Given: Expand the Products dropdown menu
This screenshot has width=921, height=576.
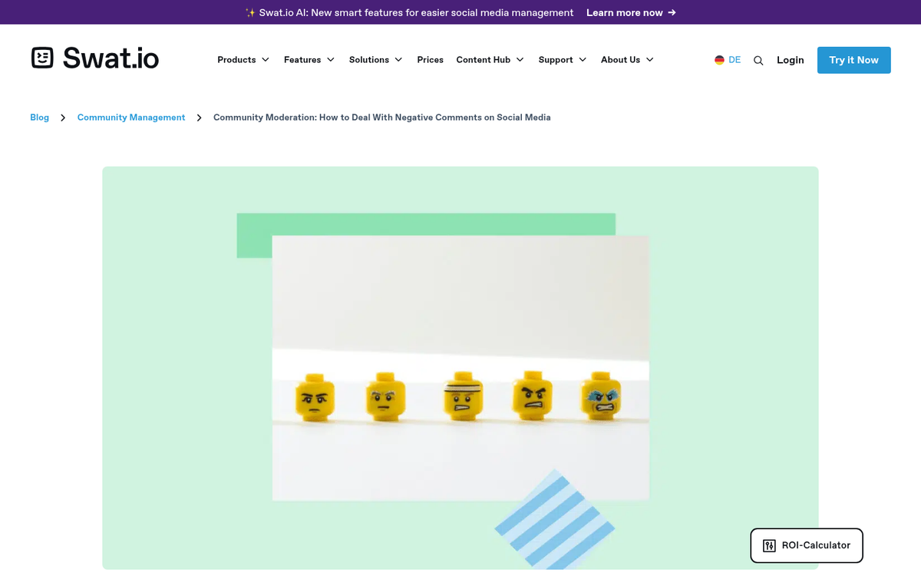Looking at the screenshot, I should tap(243, 60).
